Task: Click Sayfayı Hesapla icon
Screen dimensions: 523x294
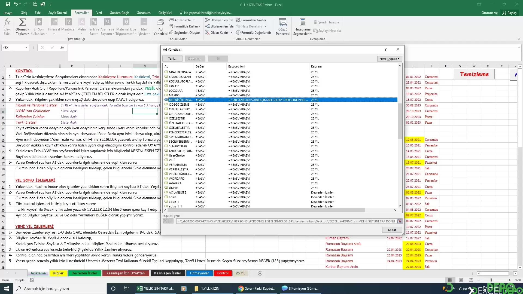Action: (327, 30)
